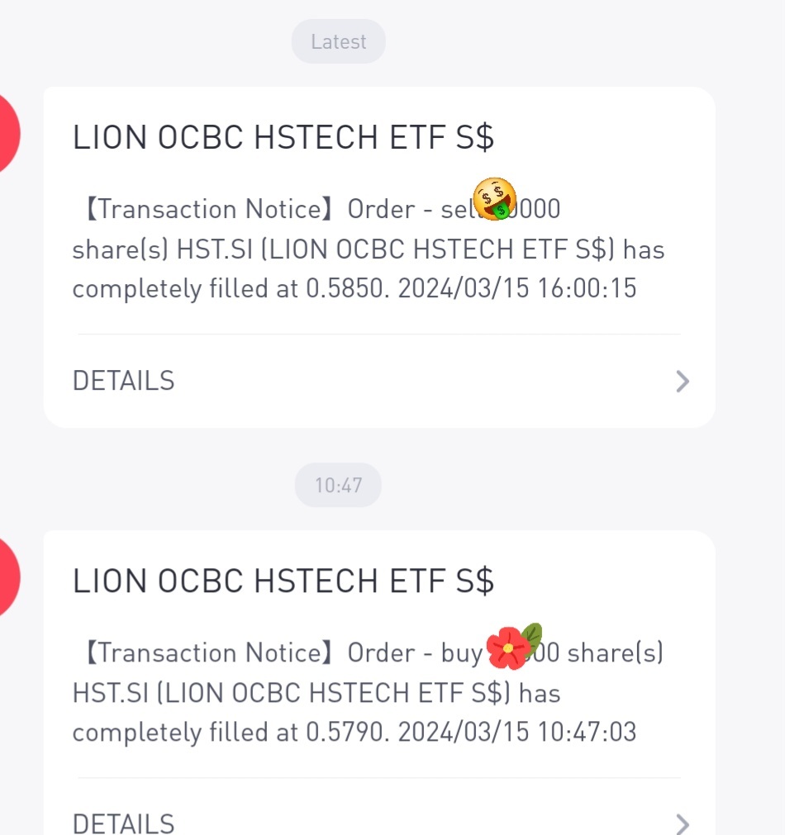Viewport: 785px width, 835px height.
Task: Tap the sell order notification card
Action: point(379,257)
